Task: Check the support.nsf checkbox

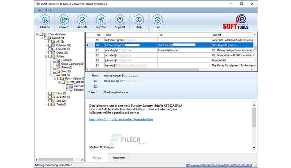Action: click(x=46, y=38)
